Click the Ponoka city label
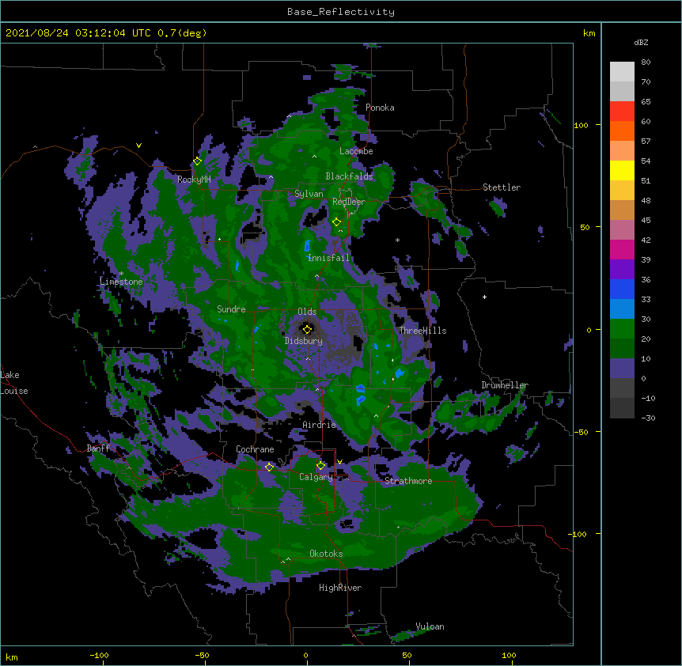The height and width of the screenshot is (666, 682). (380, 108)
